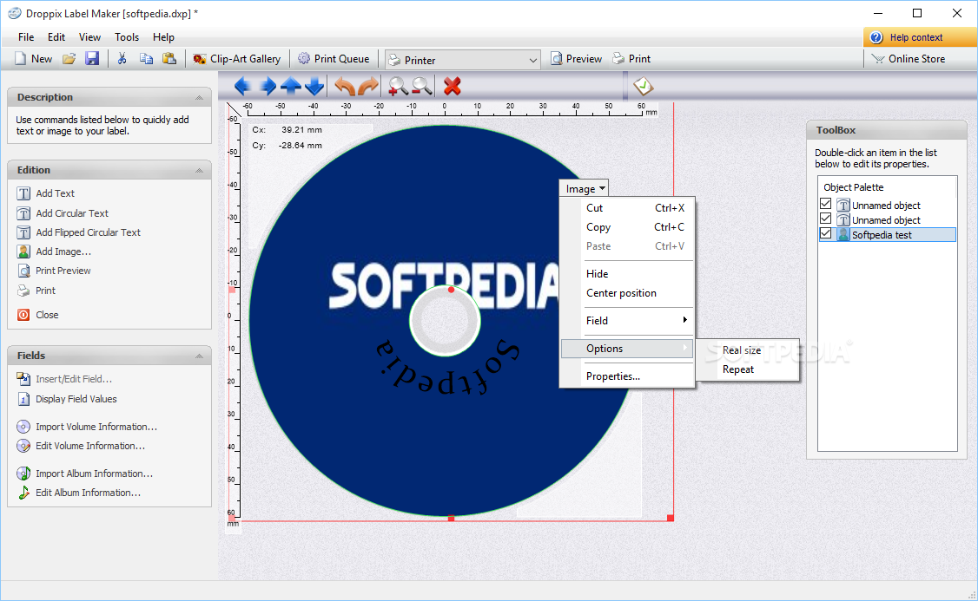Click Print Preview in Edition panel
This screenshot has height=601, width=978.
point(54,271)
